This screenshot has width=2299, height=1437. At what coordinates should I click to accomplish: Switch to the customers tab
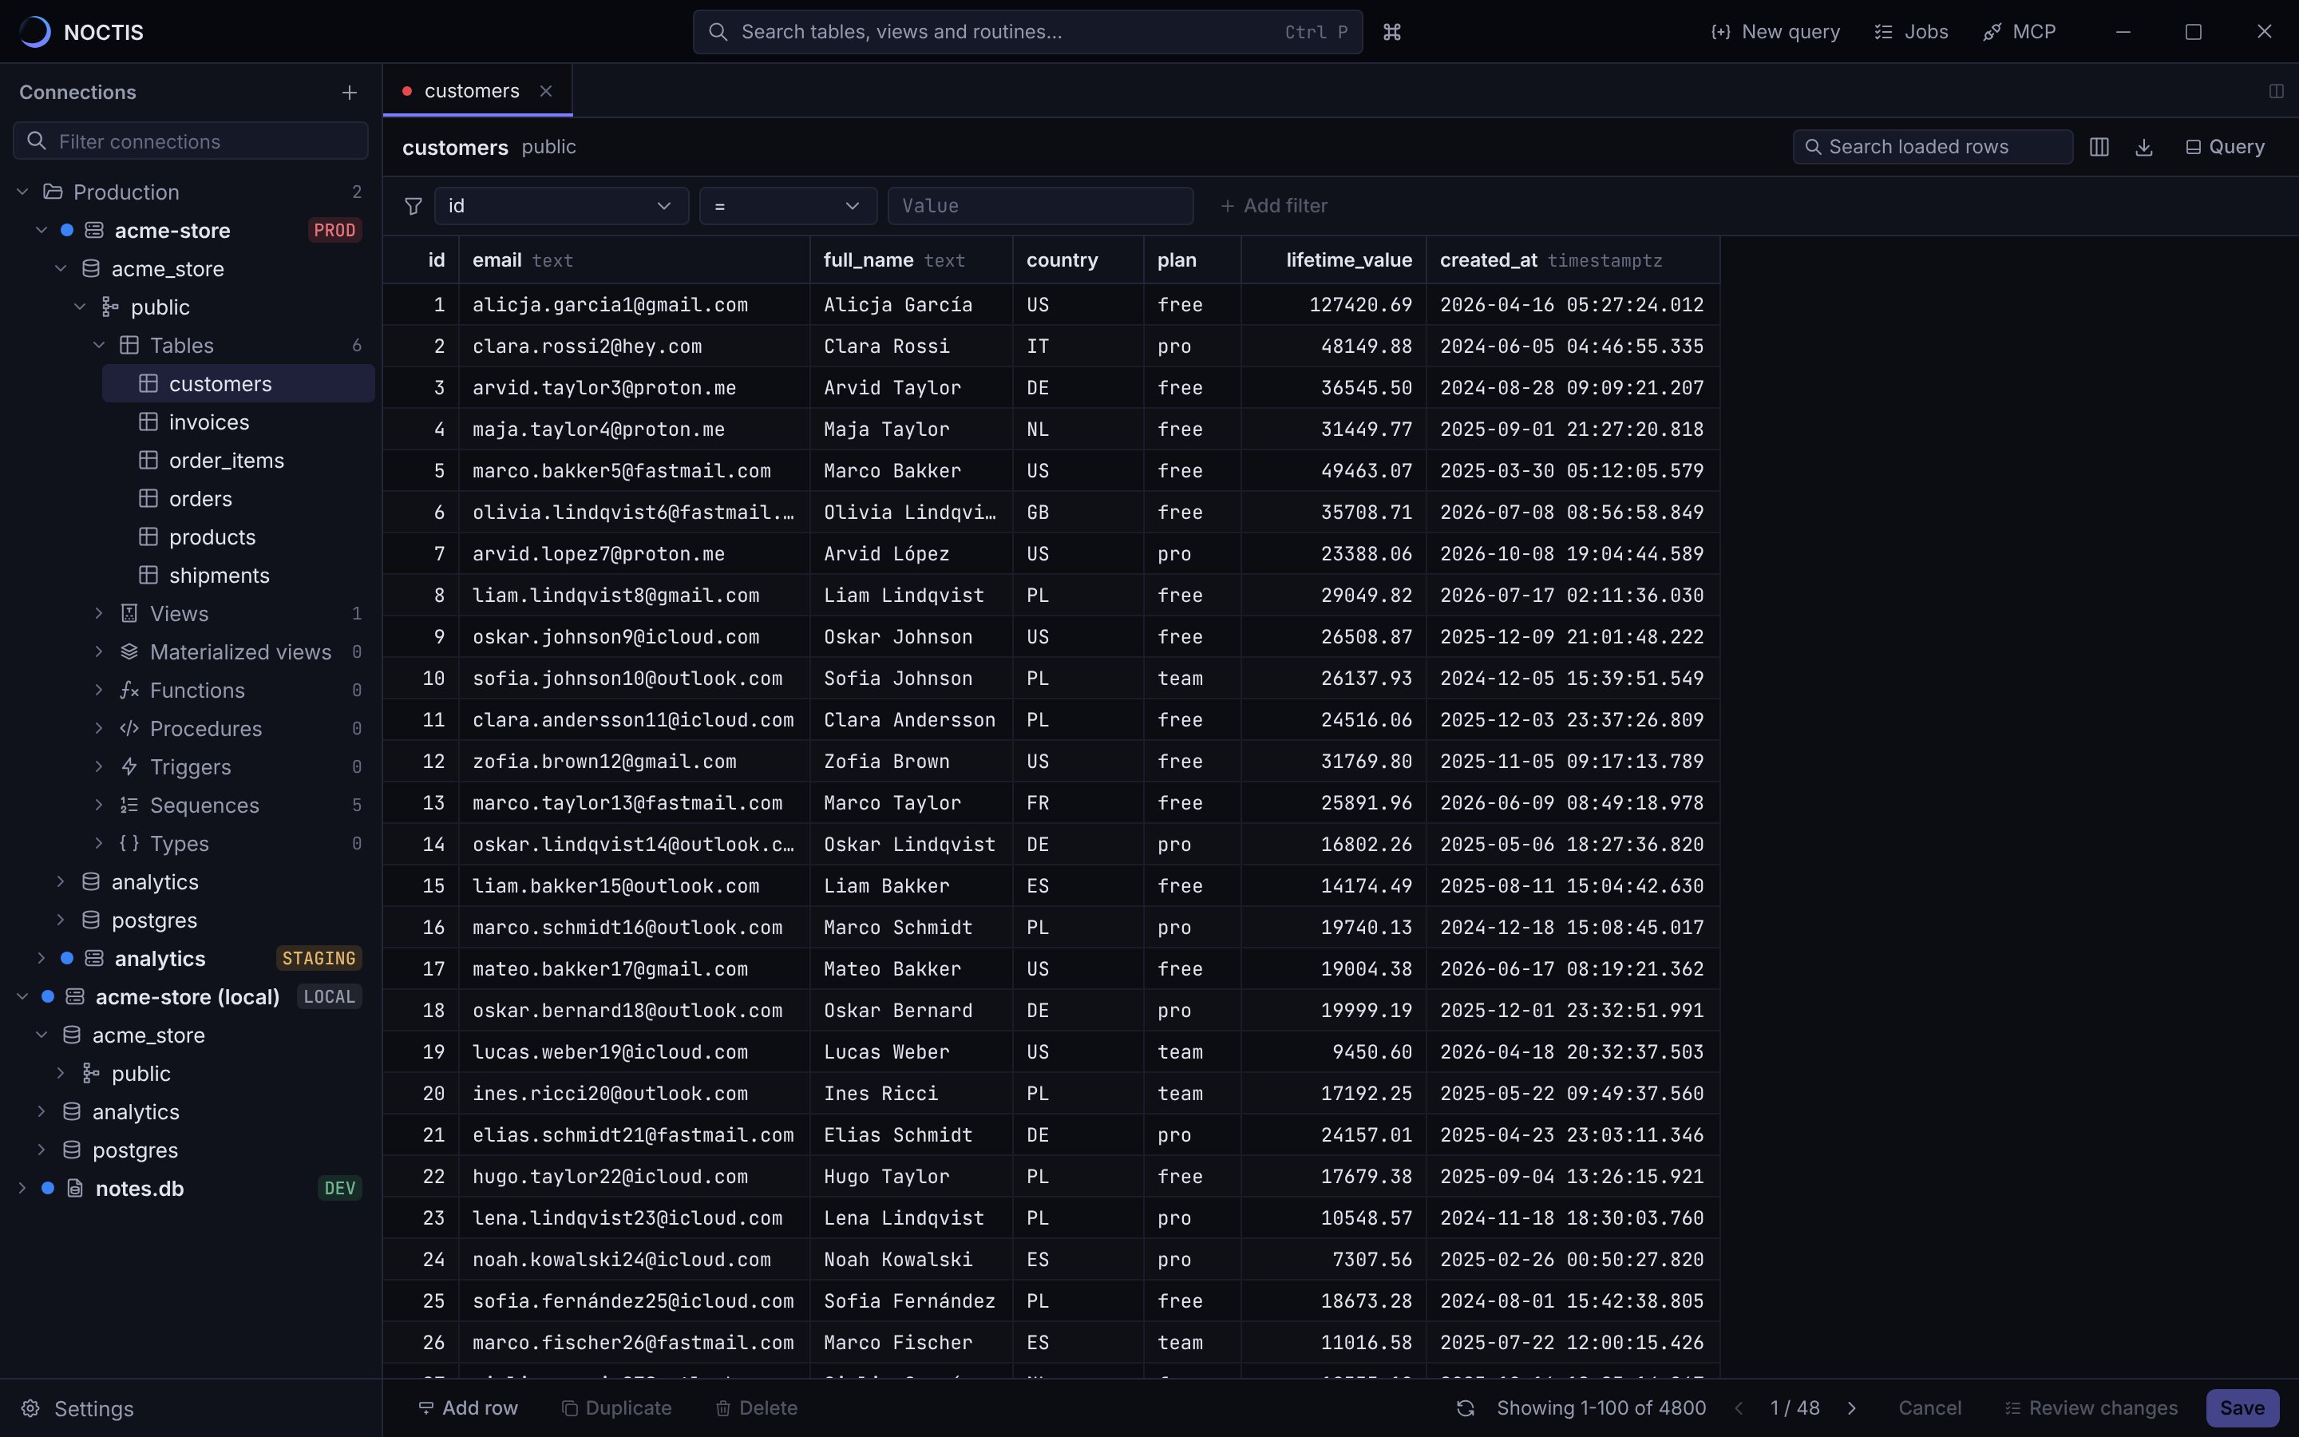[471, 91]
